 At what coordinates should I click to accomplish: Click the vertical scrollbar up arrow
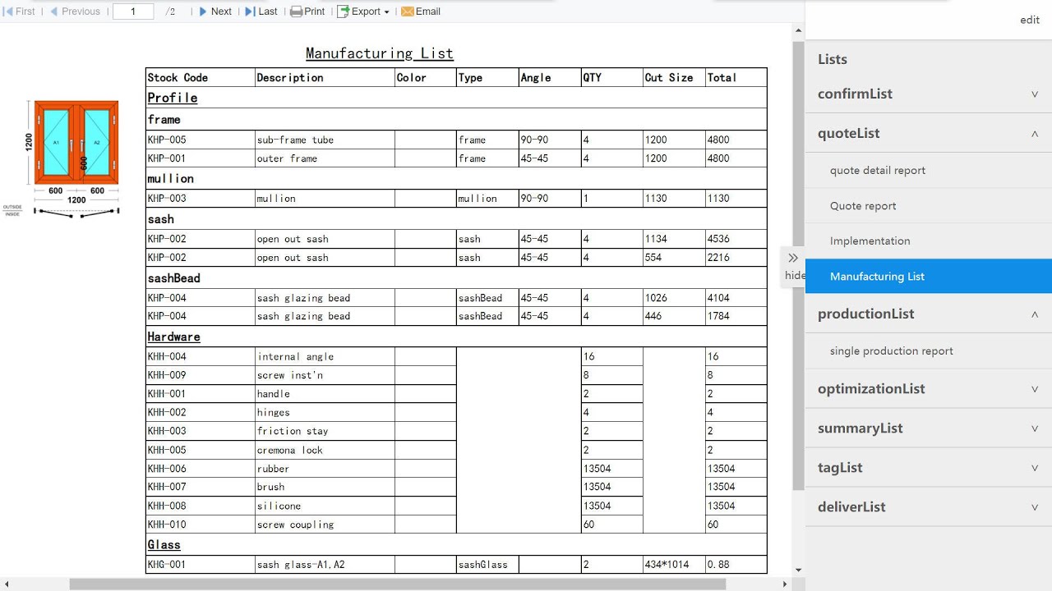point(798,31)
